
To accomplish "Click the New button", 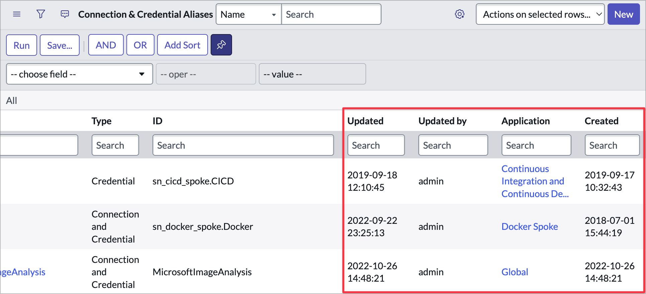I will tap(623, 14).
